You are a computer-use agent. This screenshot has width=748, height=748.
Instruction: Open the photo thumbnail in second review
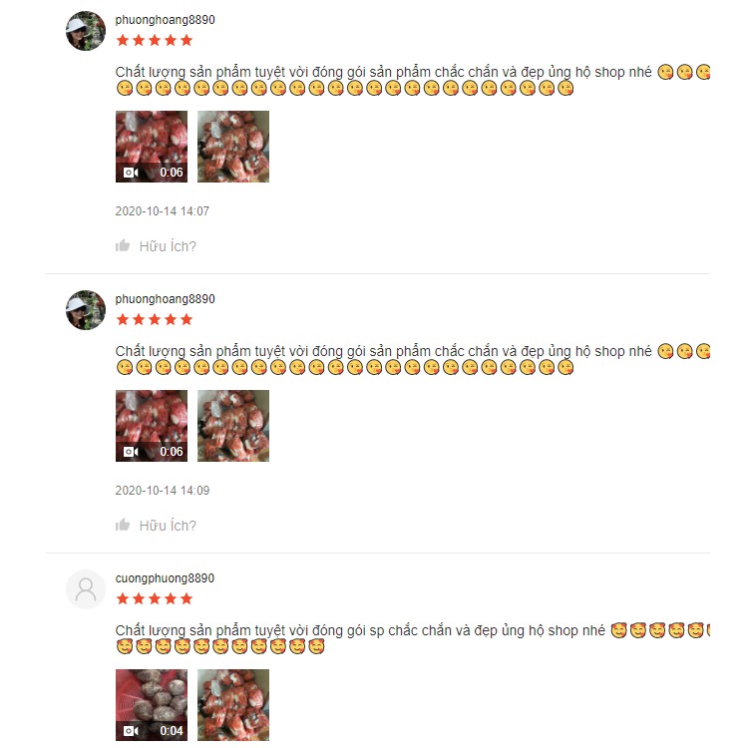click(233, 426)
